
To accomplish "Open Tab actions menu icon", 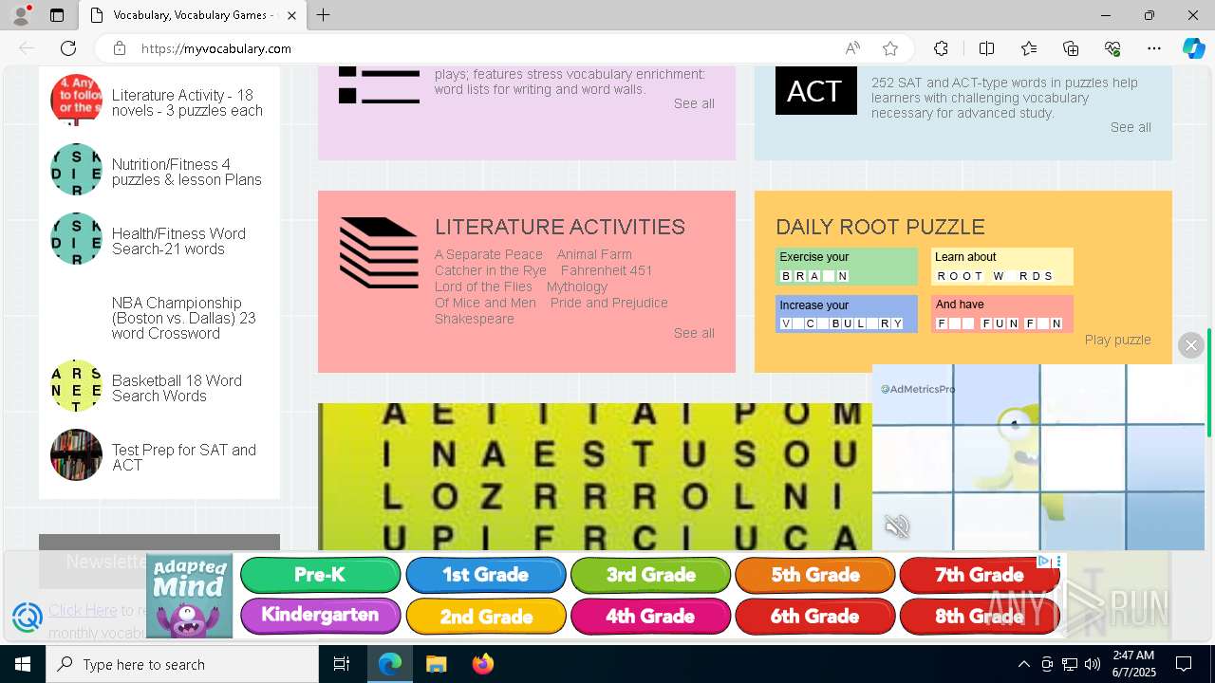I will [x=57, y=15].
